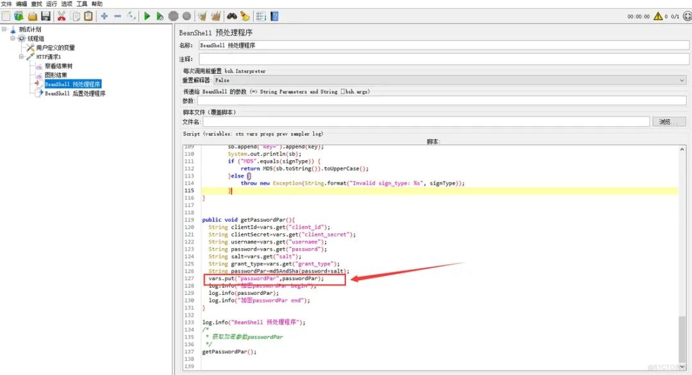Open the Help book icon

point(274,16)
